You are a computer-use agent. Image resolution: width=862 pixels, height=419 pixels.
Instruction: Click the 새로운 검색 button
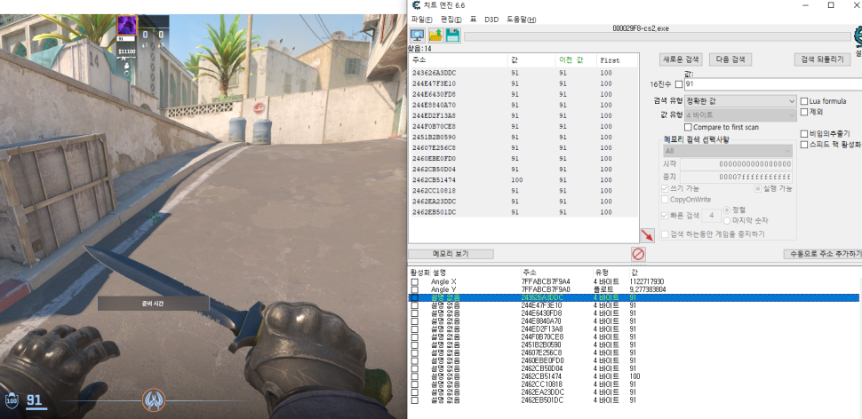681,59
